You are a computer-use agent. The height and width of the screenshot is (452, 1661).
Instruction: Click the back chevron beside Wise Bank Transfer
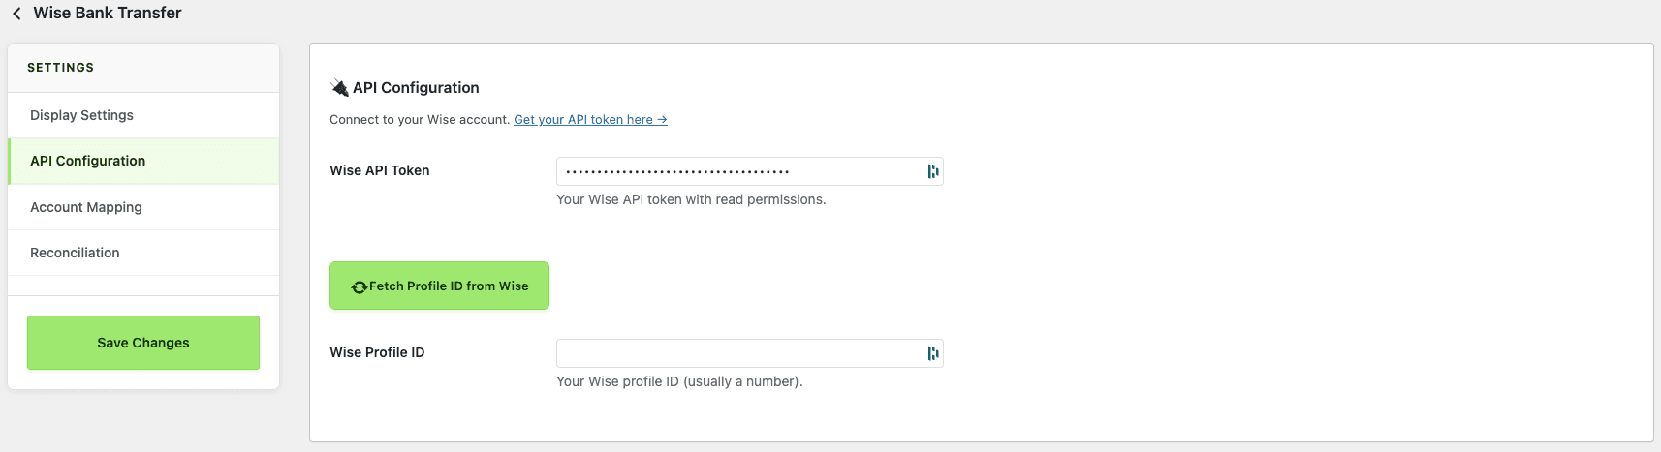(x=16, y=14)
